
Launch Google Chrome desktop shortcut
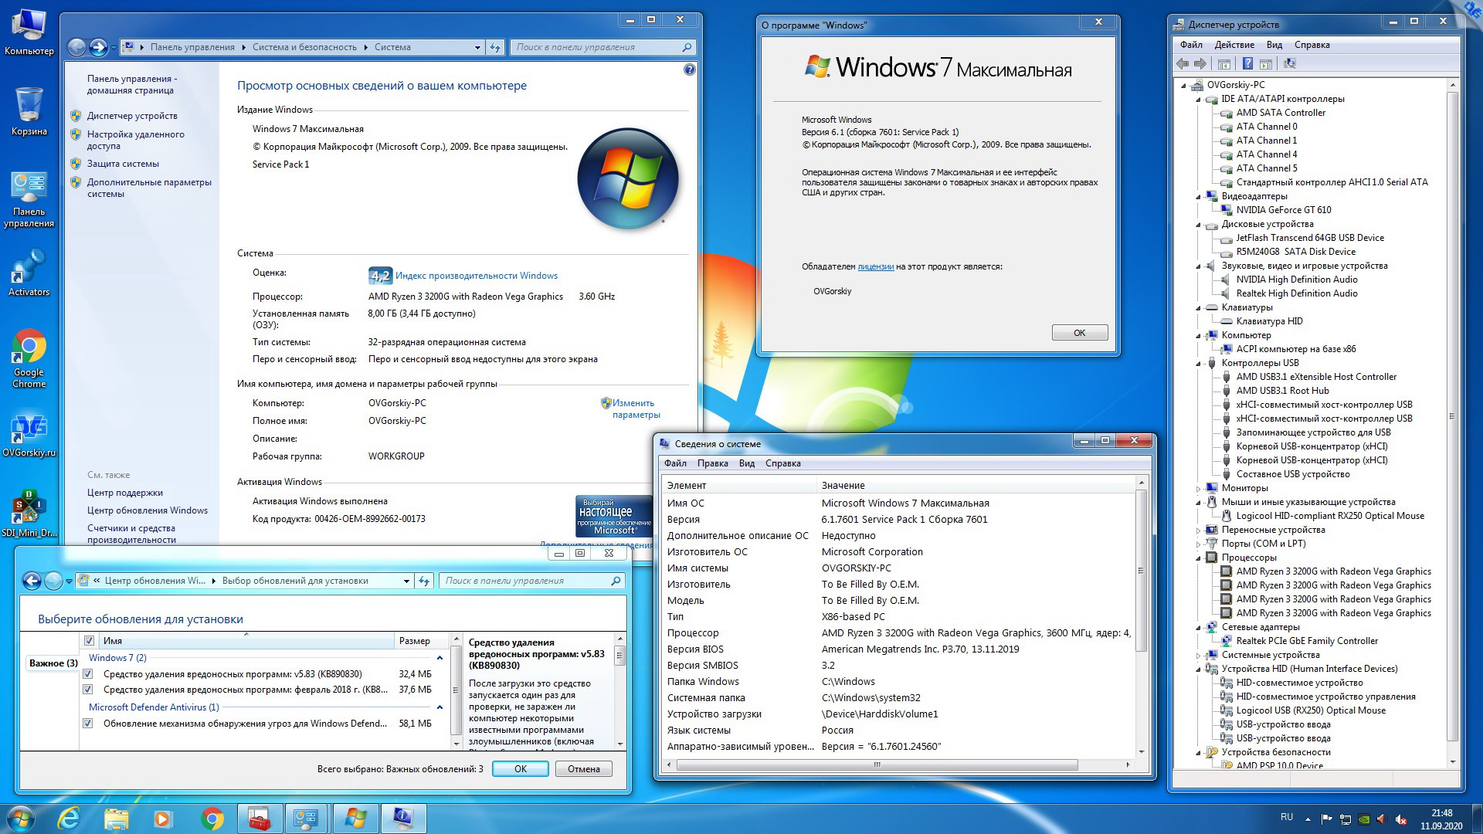click(29, 358)
